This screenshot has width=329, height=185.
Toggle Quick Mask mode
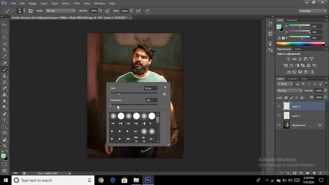coord(5,164)
